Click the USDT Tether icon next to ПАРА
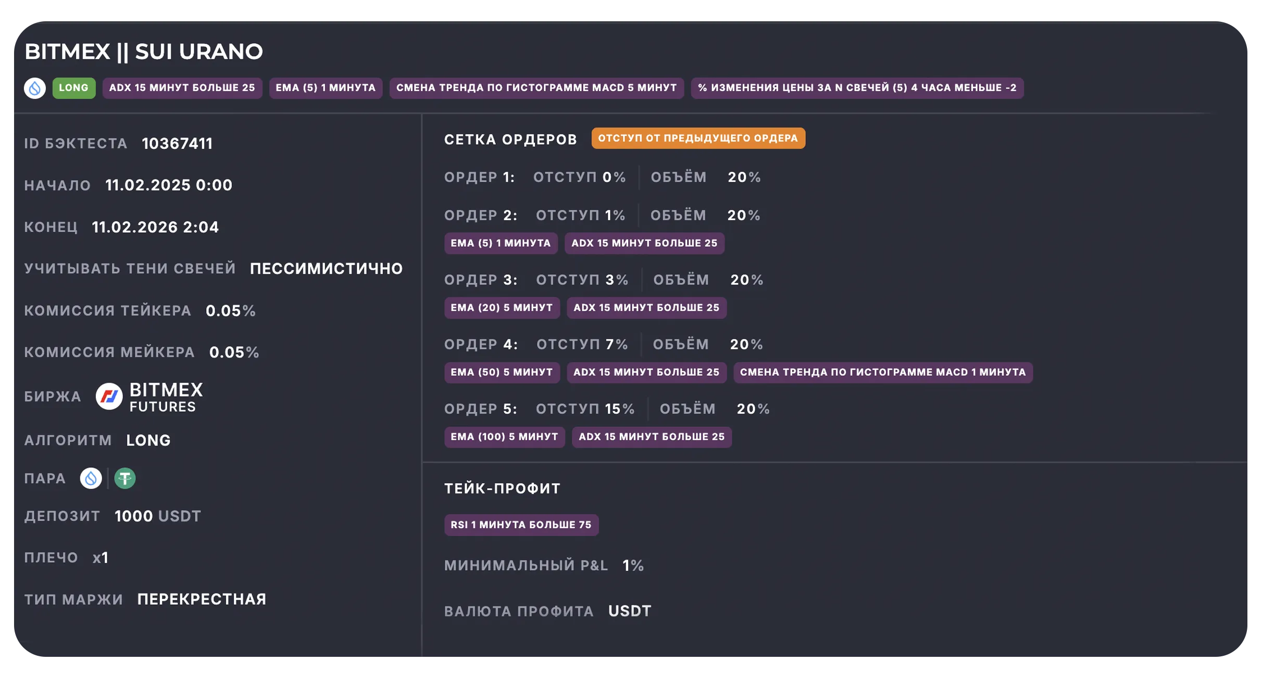The height and width of the screenshot is (674, 1262). (x=125, y=478)
